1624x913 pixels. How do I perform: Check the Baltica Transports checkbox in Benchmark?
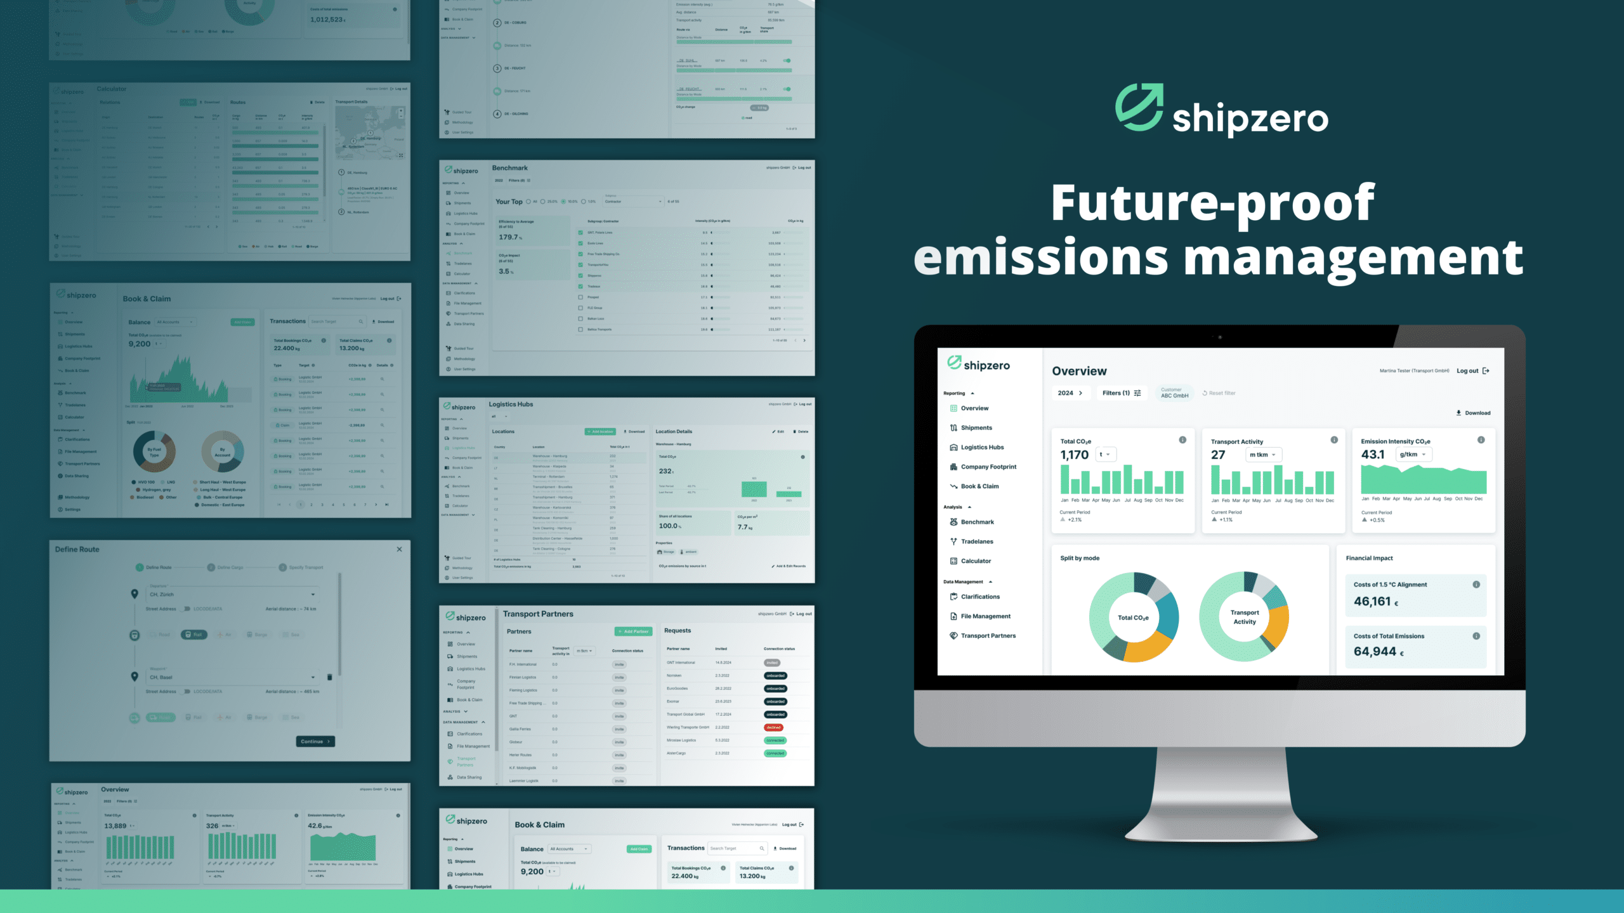[580, 330]
